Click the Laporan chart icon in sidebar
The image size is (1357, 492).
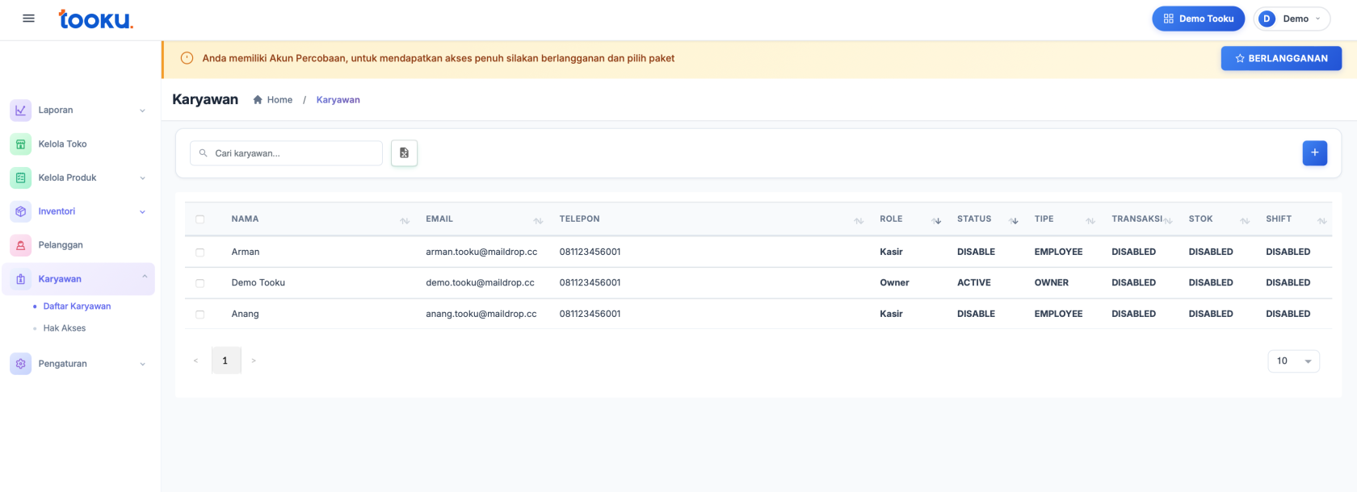(21, 110)
